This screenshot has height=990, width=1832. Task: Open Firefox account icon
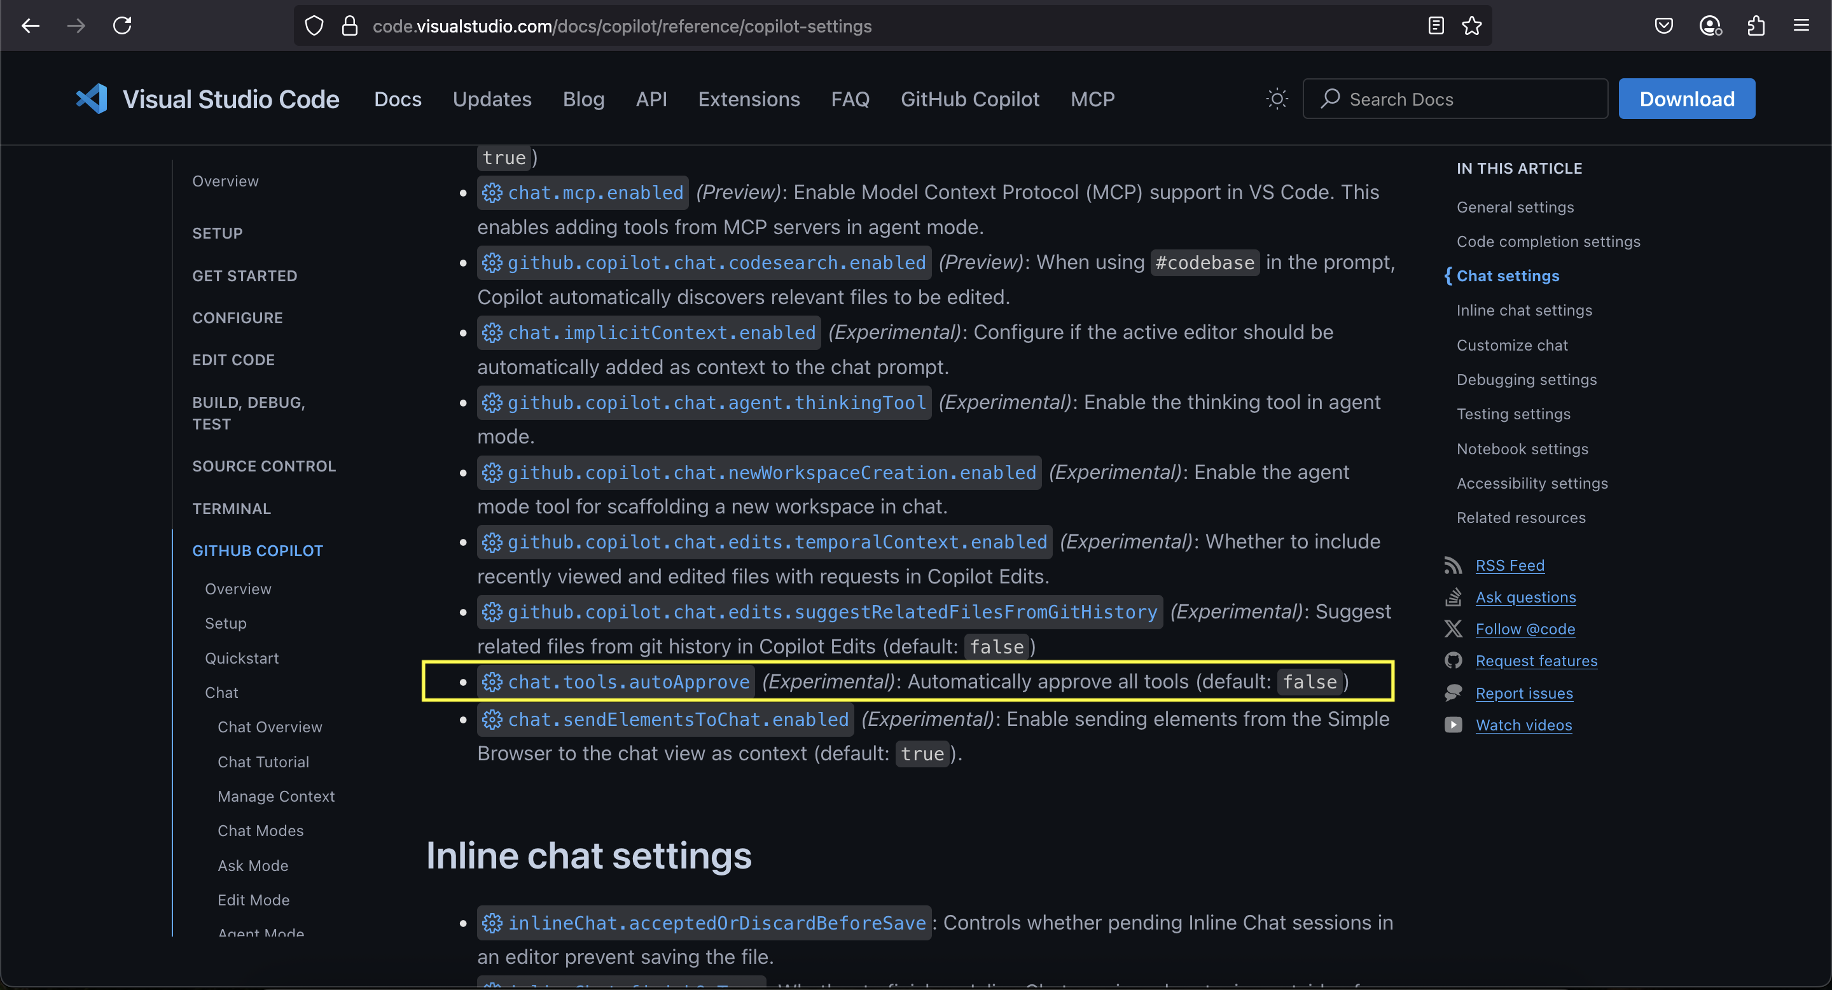click(1710, 25)
